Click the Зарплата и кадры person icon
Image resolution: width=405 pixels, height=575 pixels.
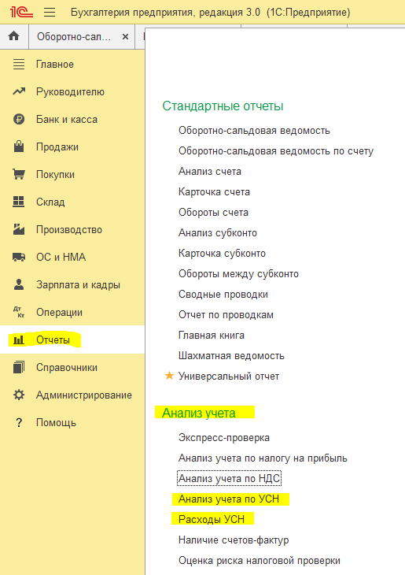tap(19, 284)
